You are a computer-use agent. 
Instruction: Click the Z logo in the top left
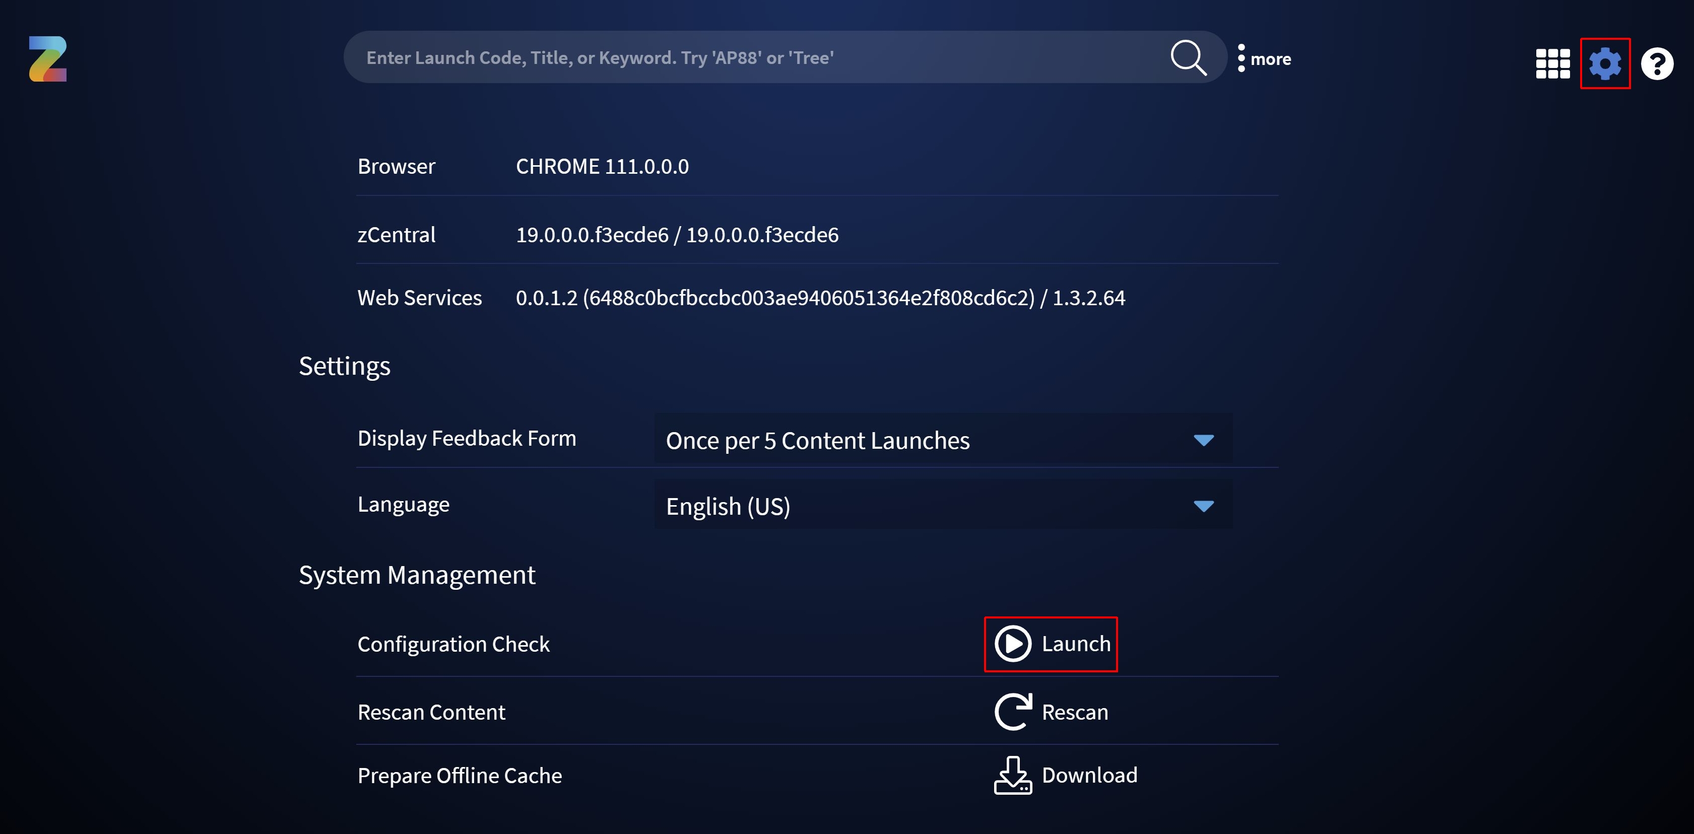click(x=47, y=58)
